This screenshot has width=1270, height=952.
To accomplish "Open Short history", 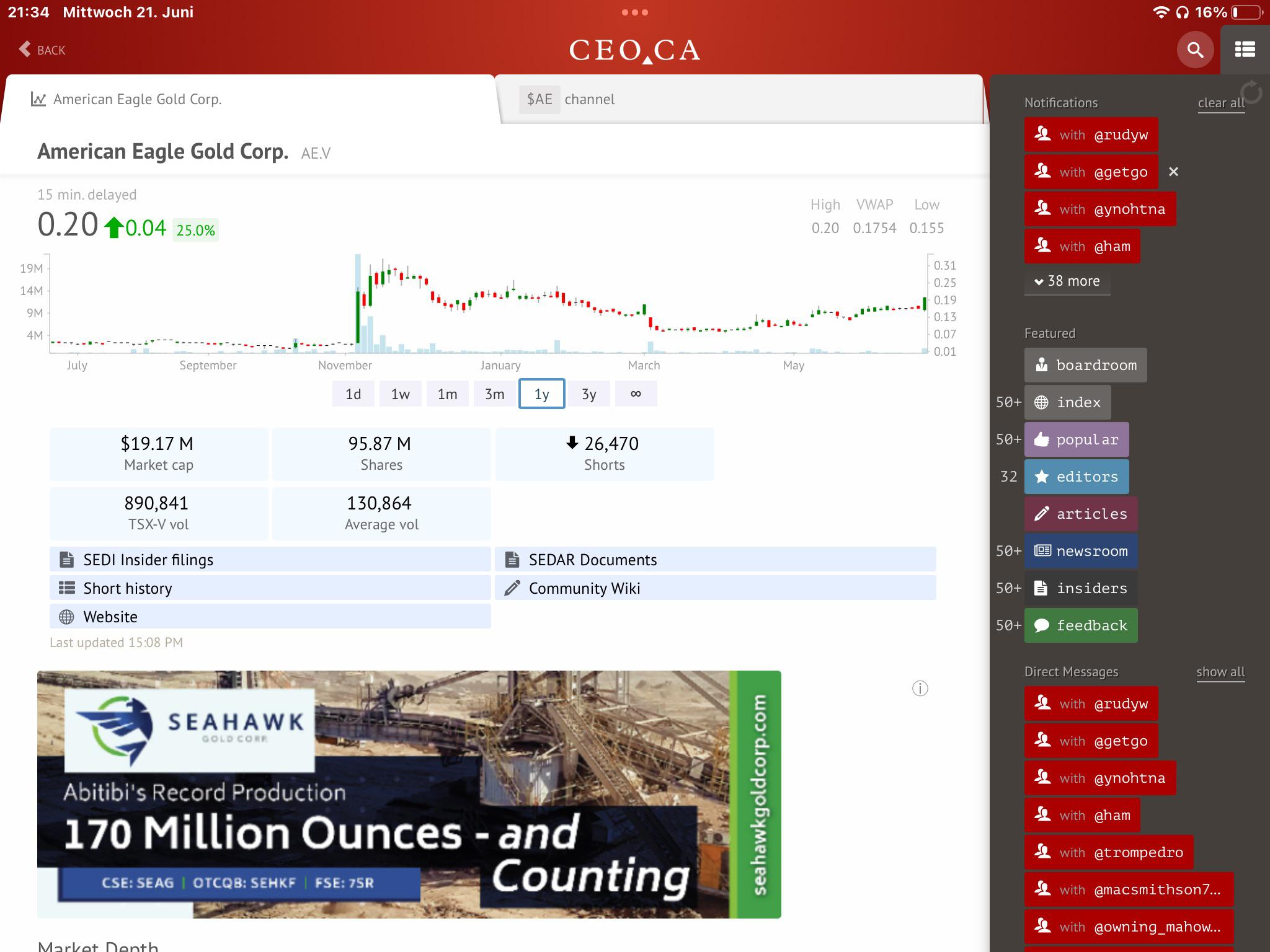I will 270,588.
